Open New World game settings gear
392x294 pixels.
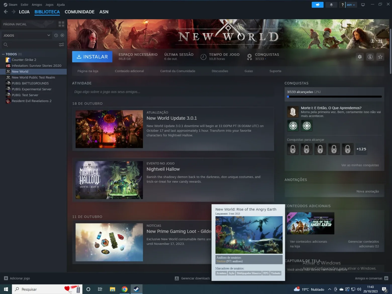pos(360,57)
